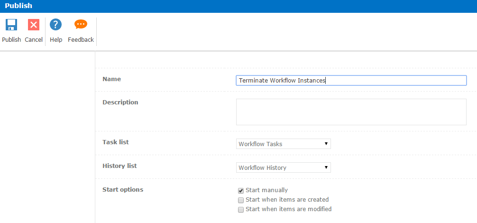Click into the Description text area
Viewport: 477px width, 223px height.
tap(351, 112)
